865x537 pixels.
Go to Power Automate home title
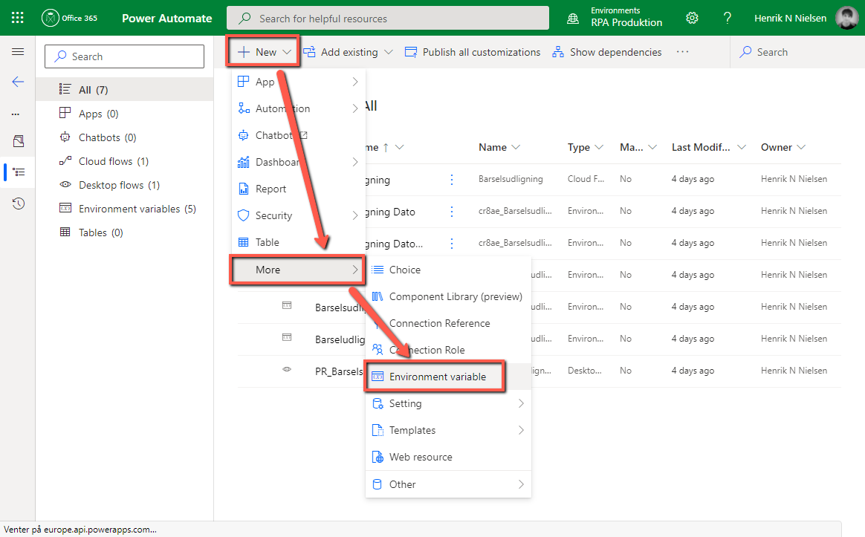[166, 18]
